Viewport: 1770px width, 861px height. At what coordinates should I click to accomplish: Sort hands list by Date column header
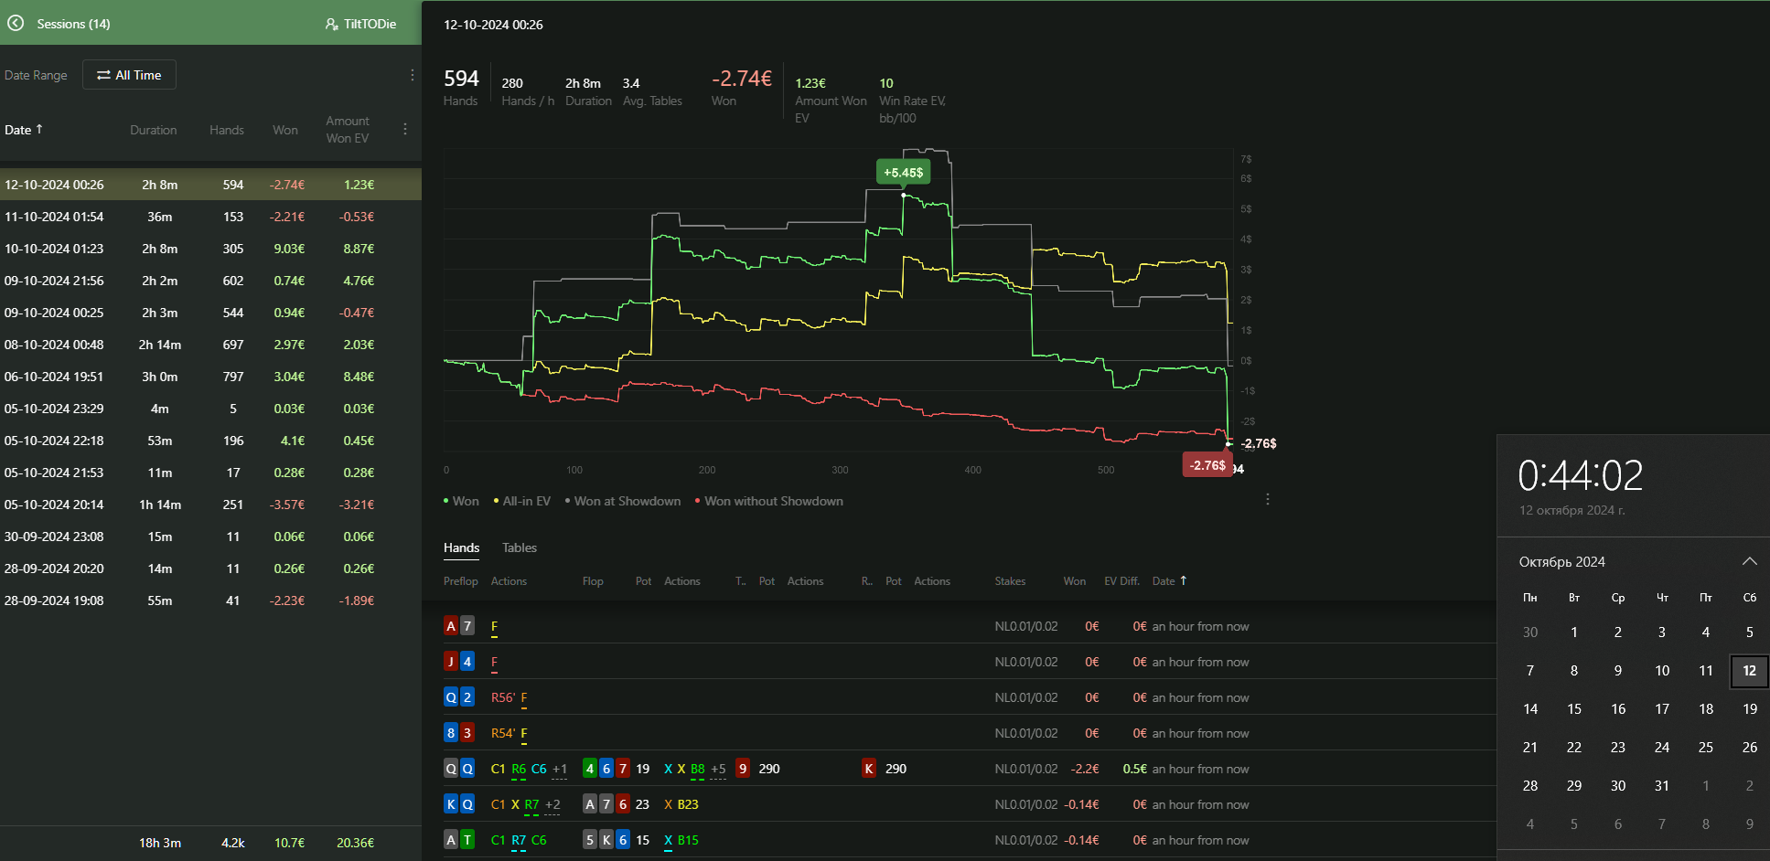1169,580
